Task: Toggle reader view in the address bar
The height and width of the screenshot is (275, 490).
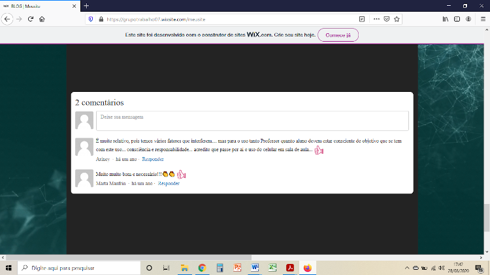Action: pos(362,19)
